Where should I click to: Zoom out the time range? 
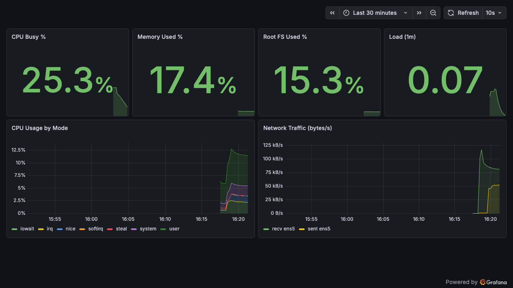coord(433,13)
